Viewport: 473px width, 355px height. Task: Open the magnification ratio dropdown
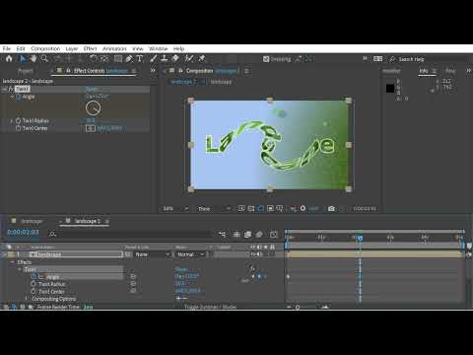point(176,209)
